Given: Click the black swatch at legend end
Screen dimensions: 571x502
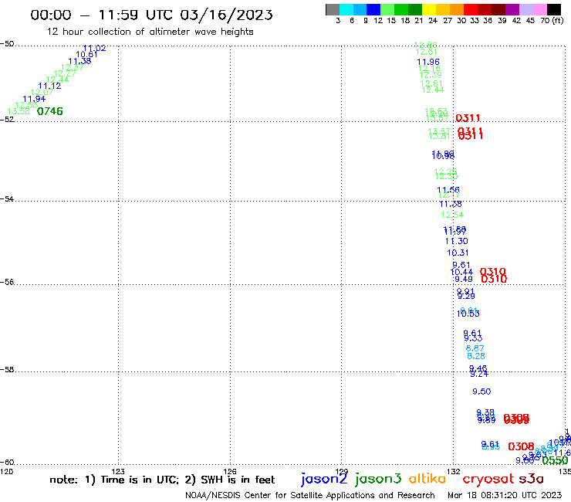Looking at the screenshot, I should pyautogui.click(x=553, y=9).
